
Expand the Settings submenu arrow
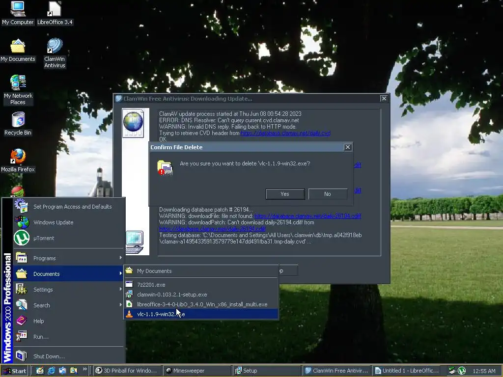click(x=121, y=289)
